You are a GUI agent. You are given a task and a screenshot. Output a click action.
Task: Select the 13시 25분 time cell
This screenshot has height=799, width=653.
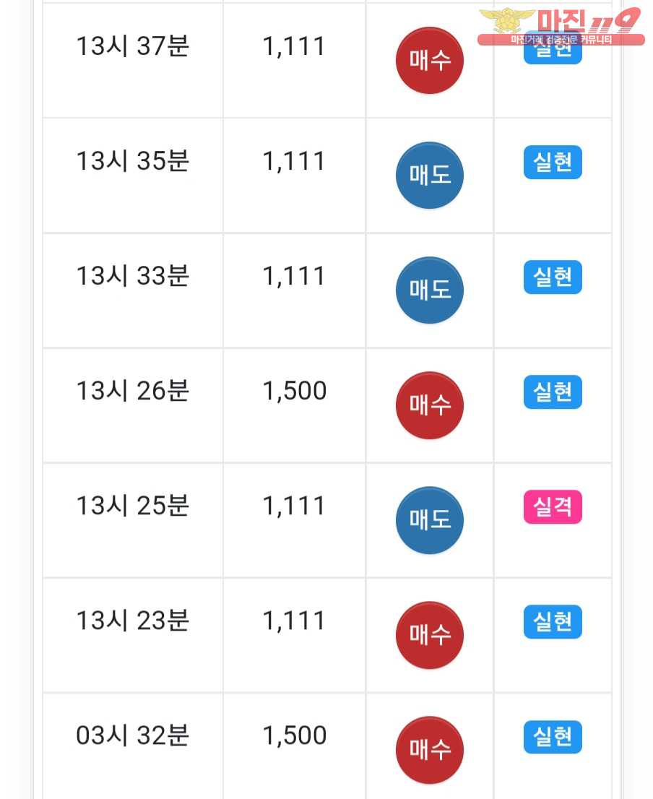pyautogui.click(x=133, y=506)
